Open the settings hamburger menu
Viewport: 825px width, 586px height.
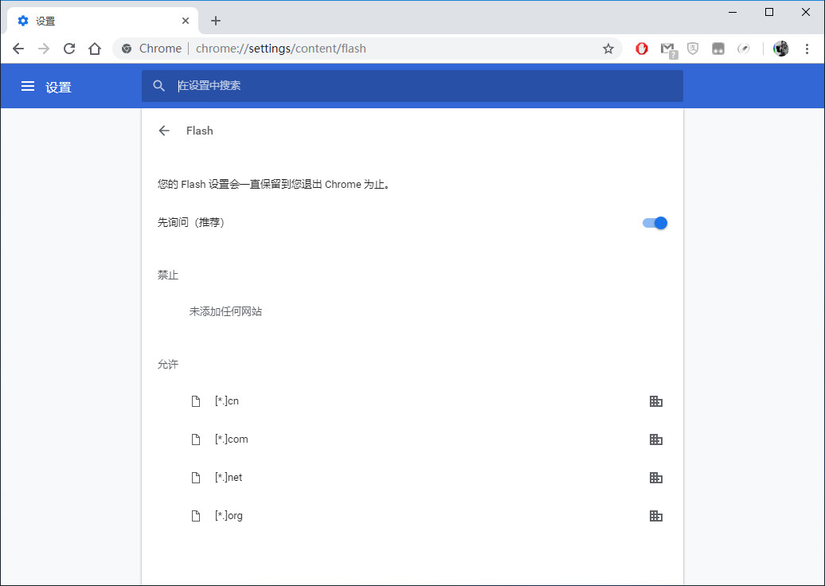[x=28, y=86]
